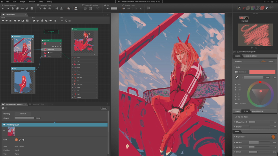Click the eyedropper icon in Color panel
Image resolution: width=278 pixels, height=156 pixels.
tap(237, 77)
